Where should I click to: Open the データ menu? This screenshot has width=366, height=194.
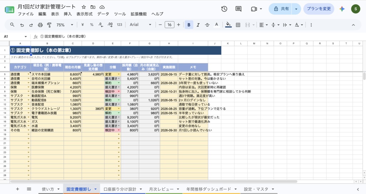[x=103, y=14]
